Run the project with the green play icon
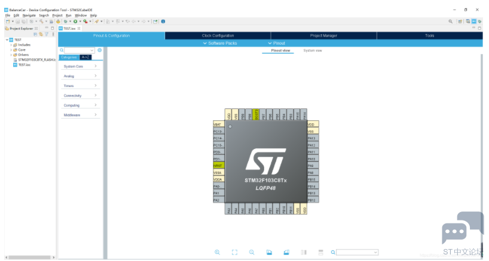 75,21
